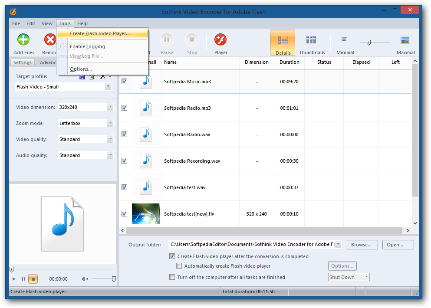Click the Open output folder button
This screenshot has height=308, width=431.
398,245
